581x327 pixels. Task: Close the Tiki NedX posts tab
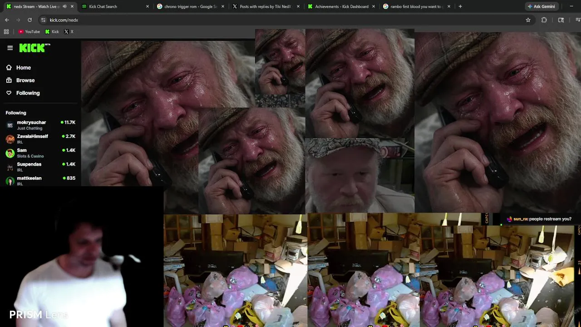pos(298,6)
